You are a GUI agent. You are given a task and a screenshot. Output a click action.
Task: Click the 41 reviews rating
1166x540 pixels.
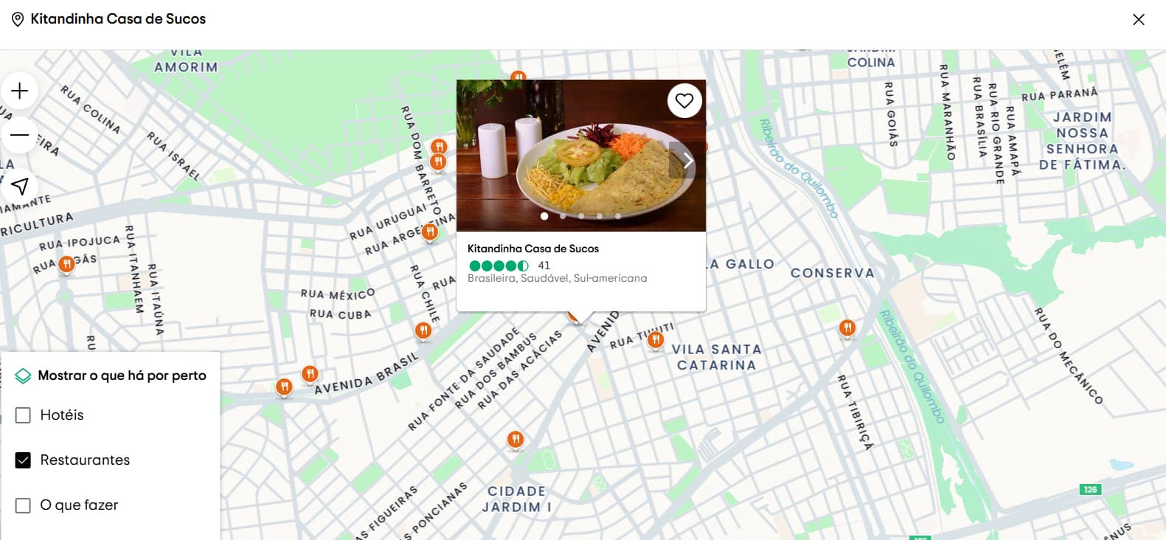pos(510,266)
